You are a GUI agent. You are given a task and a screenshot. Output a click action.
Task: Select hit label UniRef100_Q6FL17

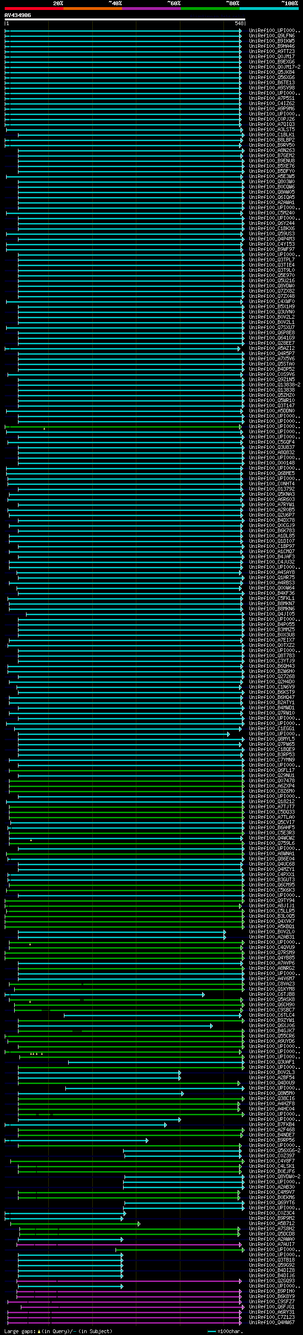click(x=272, y=770)
